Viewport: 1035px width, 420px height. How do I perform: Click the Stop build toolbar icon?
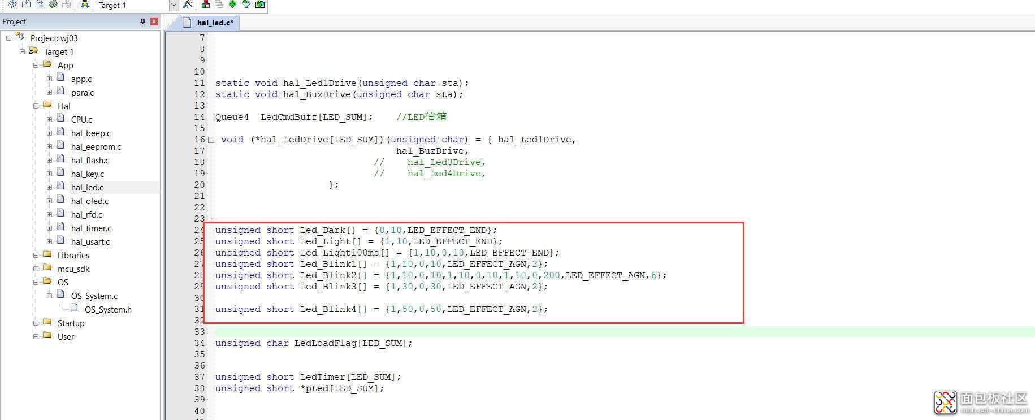tap(67, 5)
